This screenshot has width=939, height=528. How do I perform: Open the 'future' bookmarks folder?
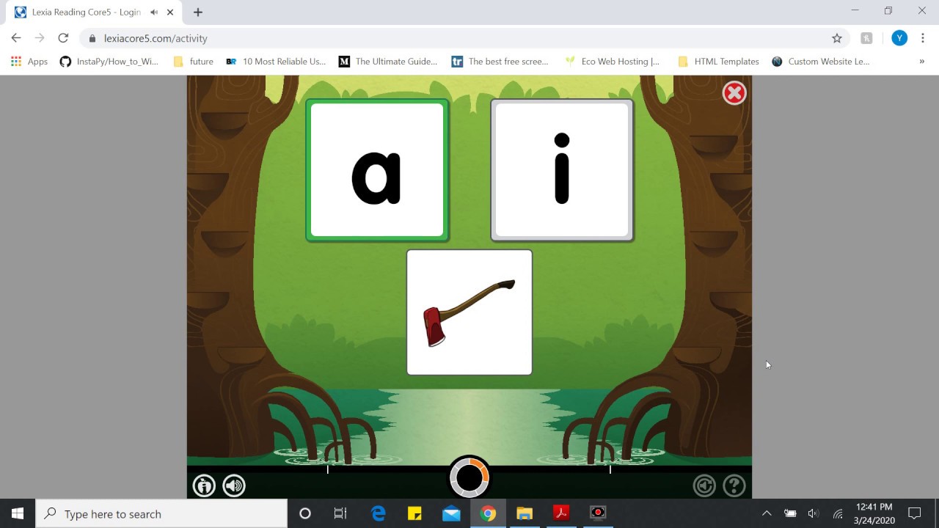(x=193, y=62)
